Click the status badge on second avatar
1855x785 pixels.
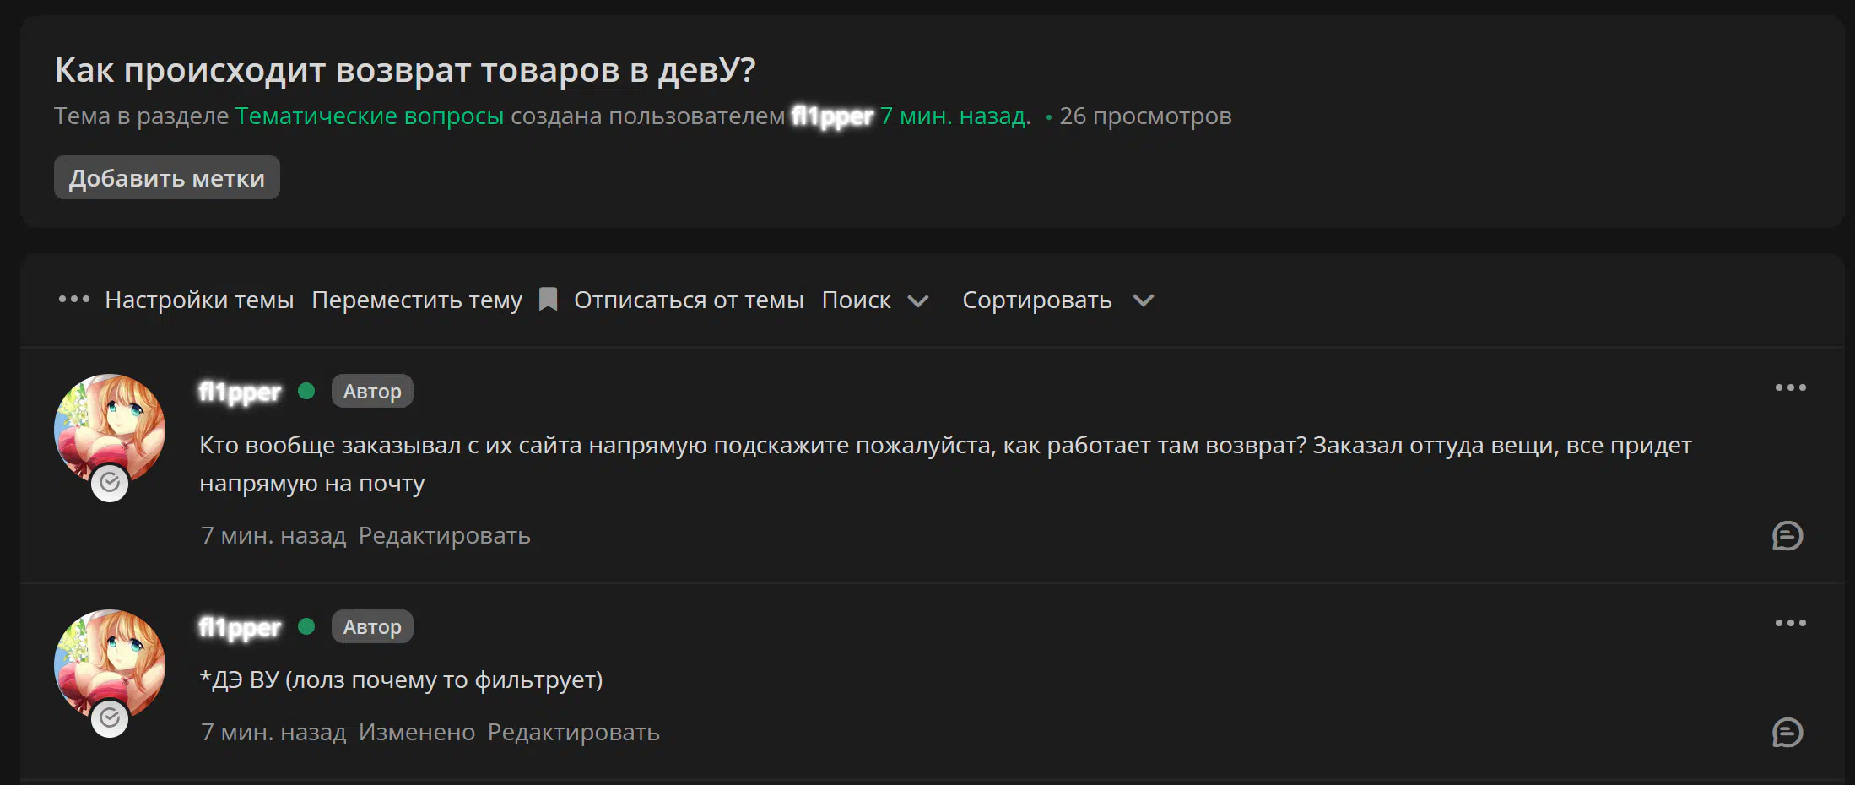click(x=110, y=718)
